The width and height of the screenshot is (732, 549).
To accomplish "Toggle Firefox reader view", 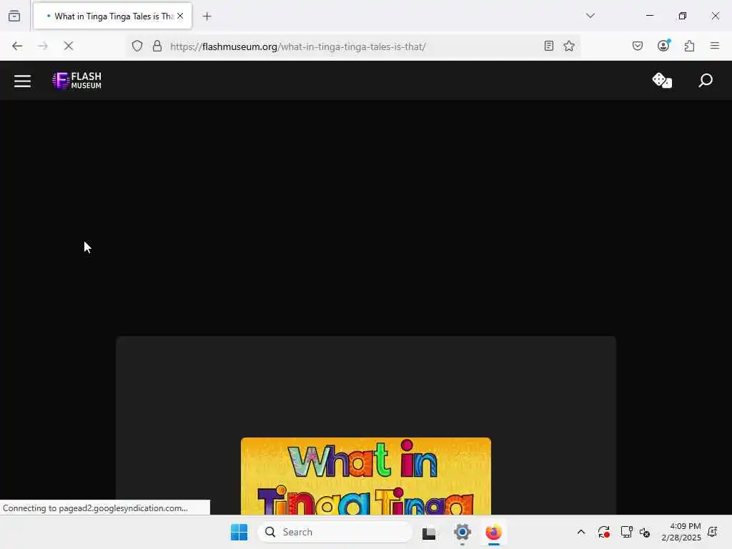I will point(549,46).
